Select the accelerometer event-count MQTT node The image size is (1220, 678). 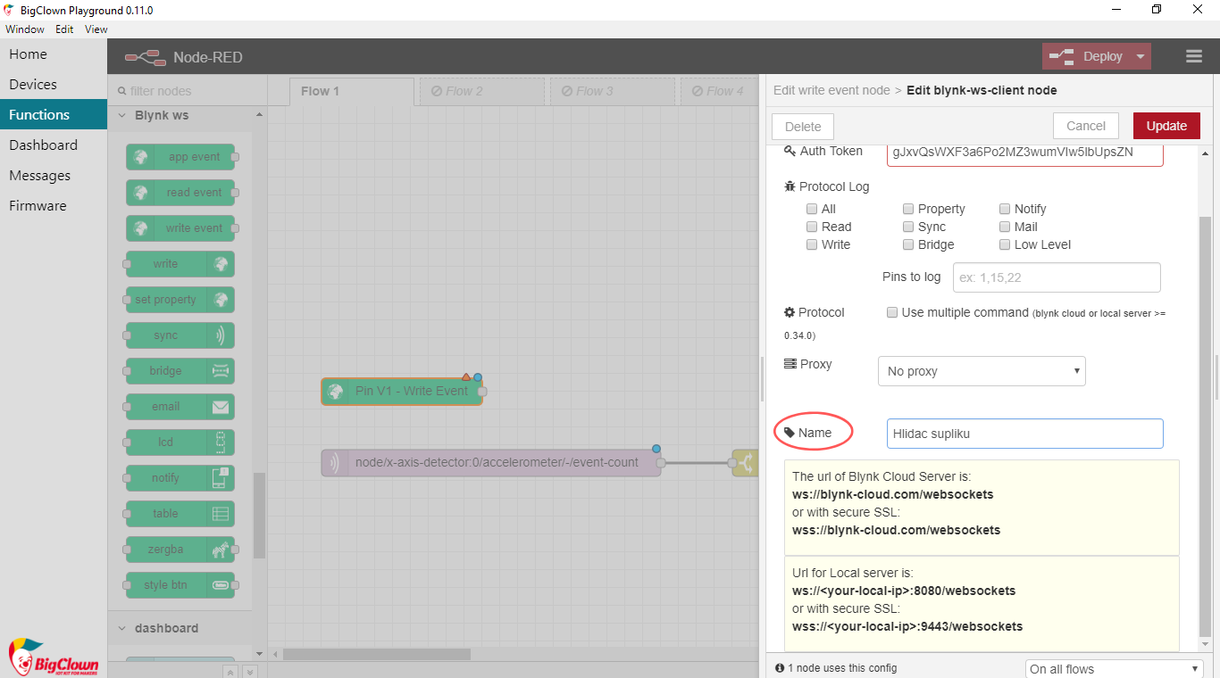(x=491, y=463)
